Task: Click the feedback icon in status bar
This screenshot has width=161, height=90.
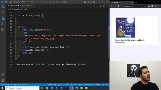Action: click(x=103, y=85)
